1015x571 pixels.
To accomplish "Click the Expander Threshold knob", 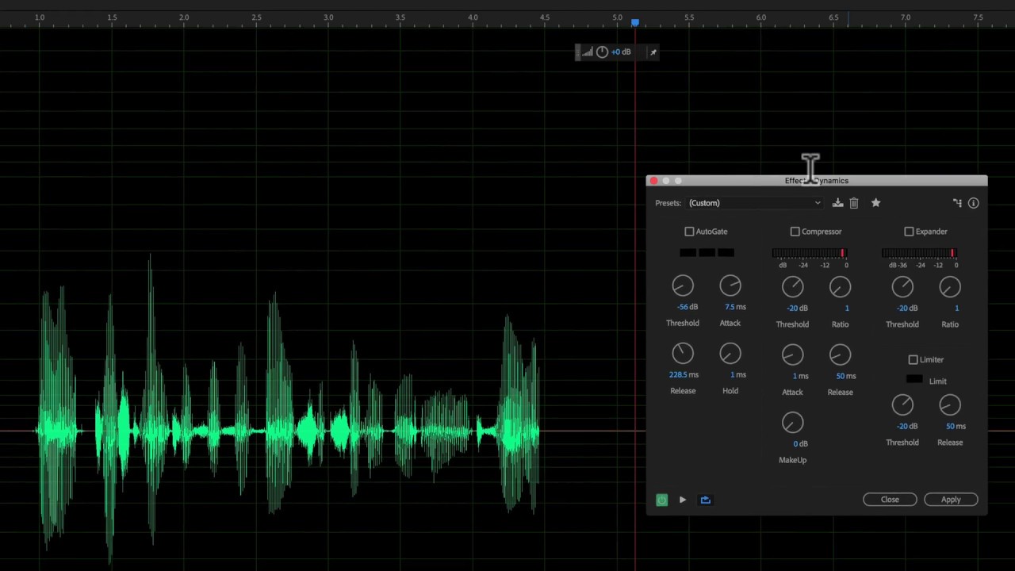I will coord(902,287).
